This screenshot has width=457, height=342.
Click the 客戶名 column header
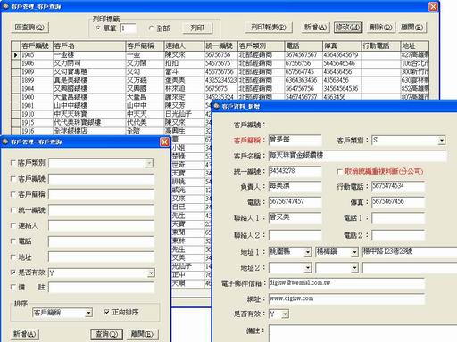(x=89, y=45)
